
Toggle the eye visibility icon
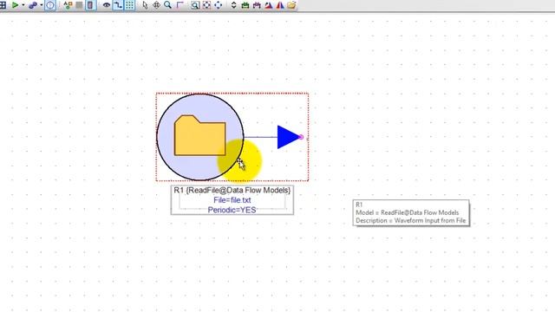106,5
